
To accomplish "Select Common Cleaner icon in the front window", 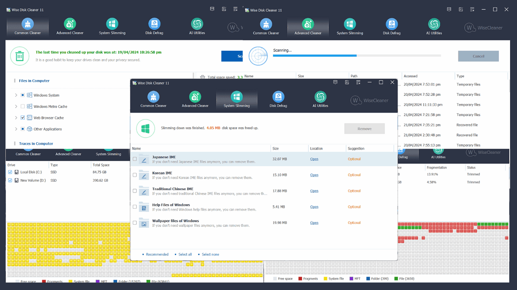I will [153, 97].
